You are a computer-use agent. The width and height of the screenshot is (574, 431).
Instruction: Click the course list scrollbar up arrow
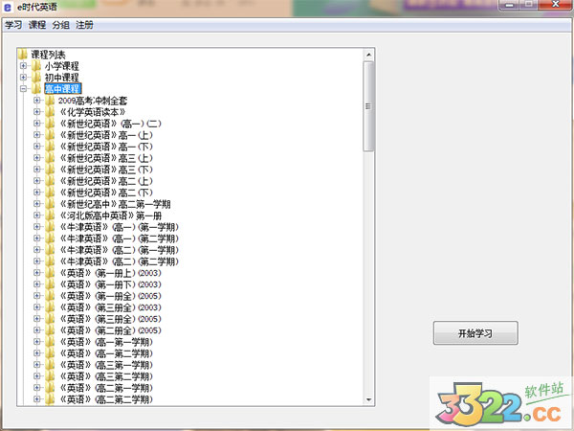tap(369, 55)
